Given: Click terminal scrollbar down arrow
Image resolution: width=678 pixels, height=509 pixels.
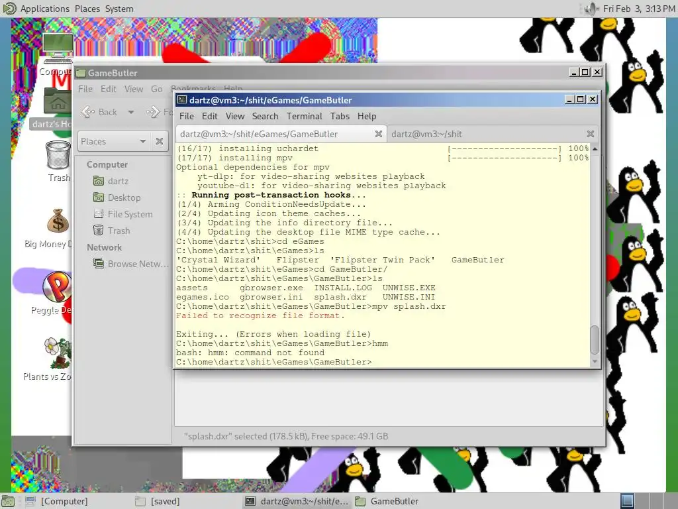Looking at the screenshot, I should pyautogui.click(x=595, y=361).
